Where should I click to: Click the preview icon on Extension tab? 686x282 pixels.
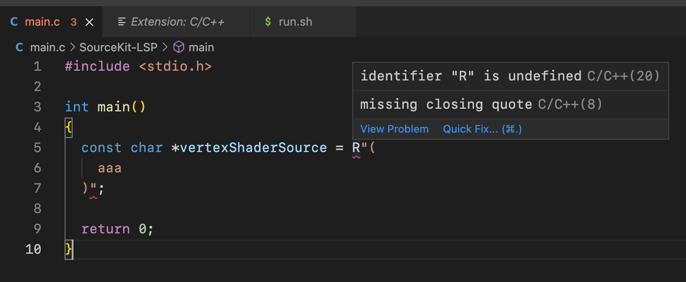[122, 22]
